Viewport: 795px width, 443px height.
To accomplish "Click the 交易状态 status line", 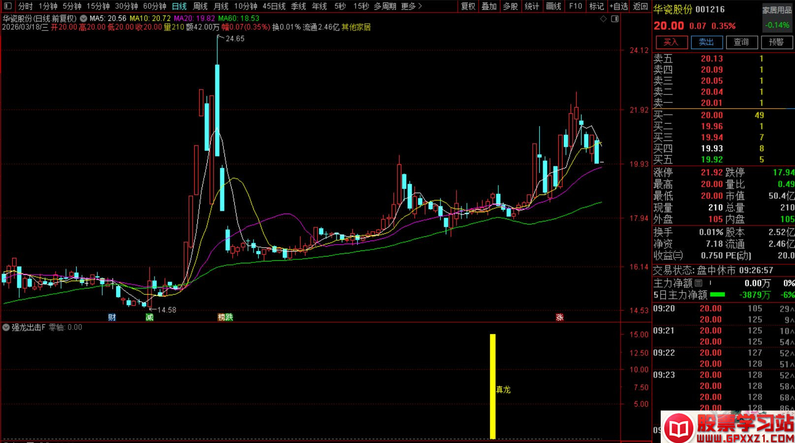I will [713, 270].
